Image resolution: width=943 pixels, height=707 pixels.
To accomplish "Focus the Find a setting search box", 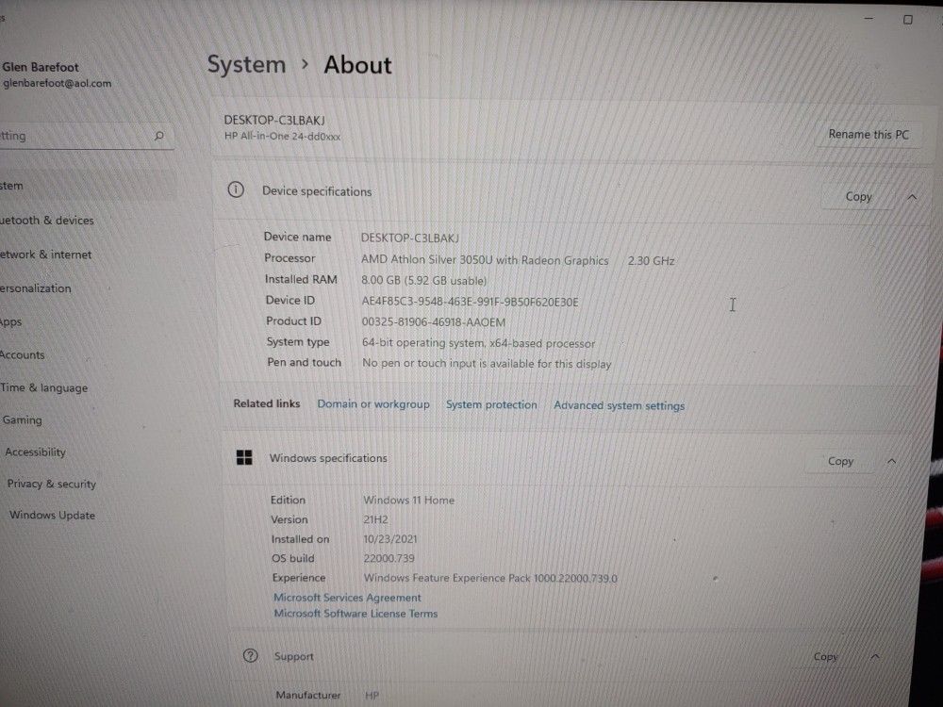I will click(84, 136).
